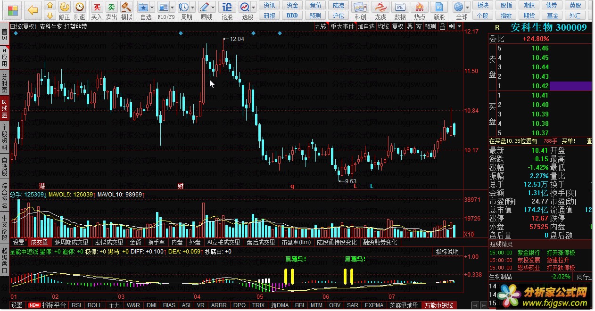The width and height of the screenshot is (595, 311).
Task: Open the 自选 star folder icon
Action: [x=144, y=7]
